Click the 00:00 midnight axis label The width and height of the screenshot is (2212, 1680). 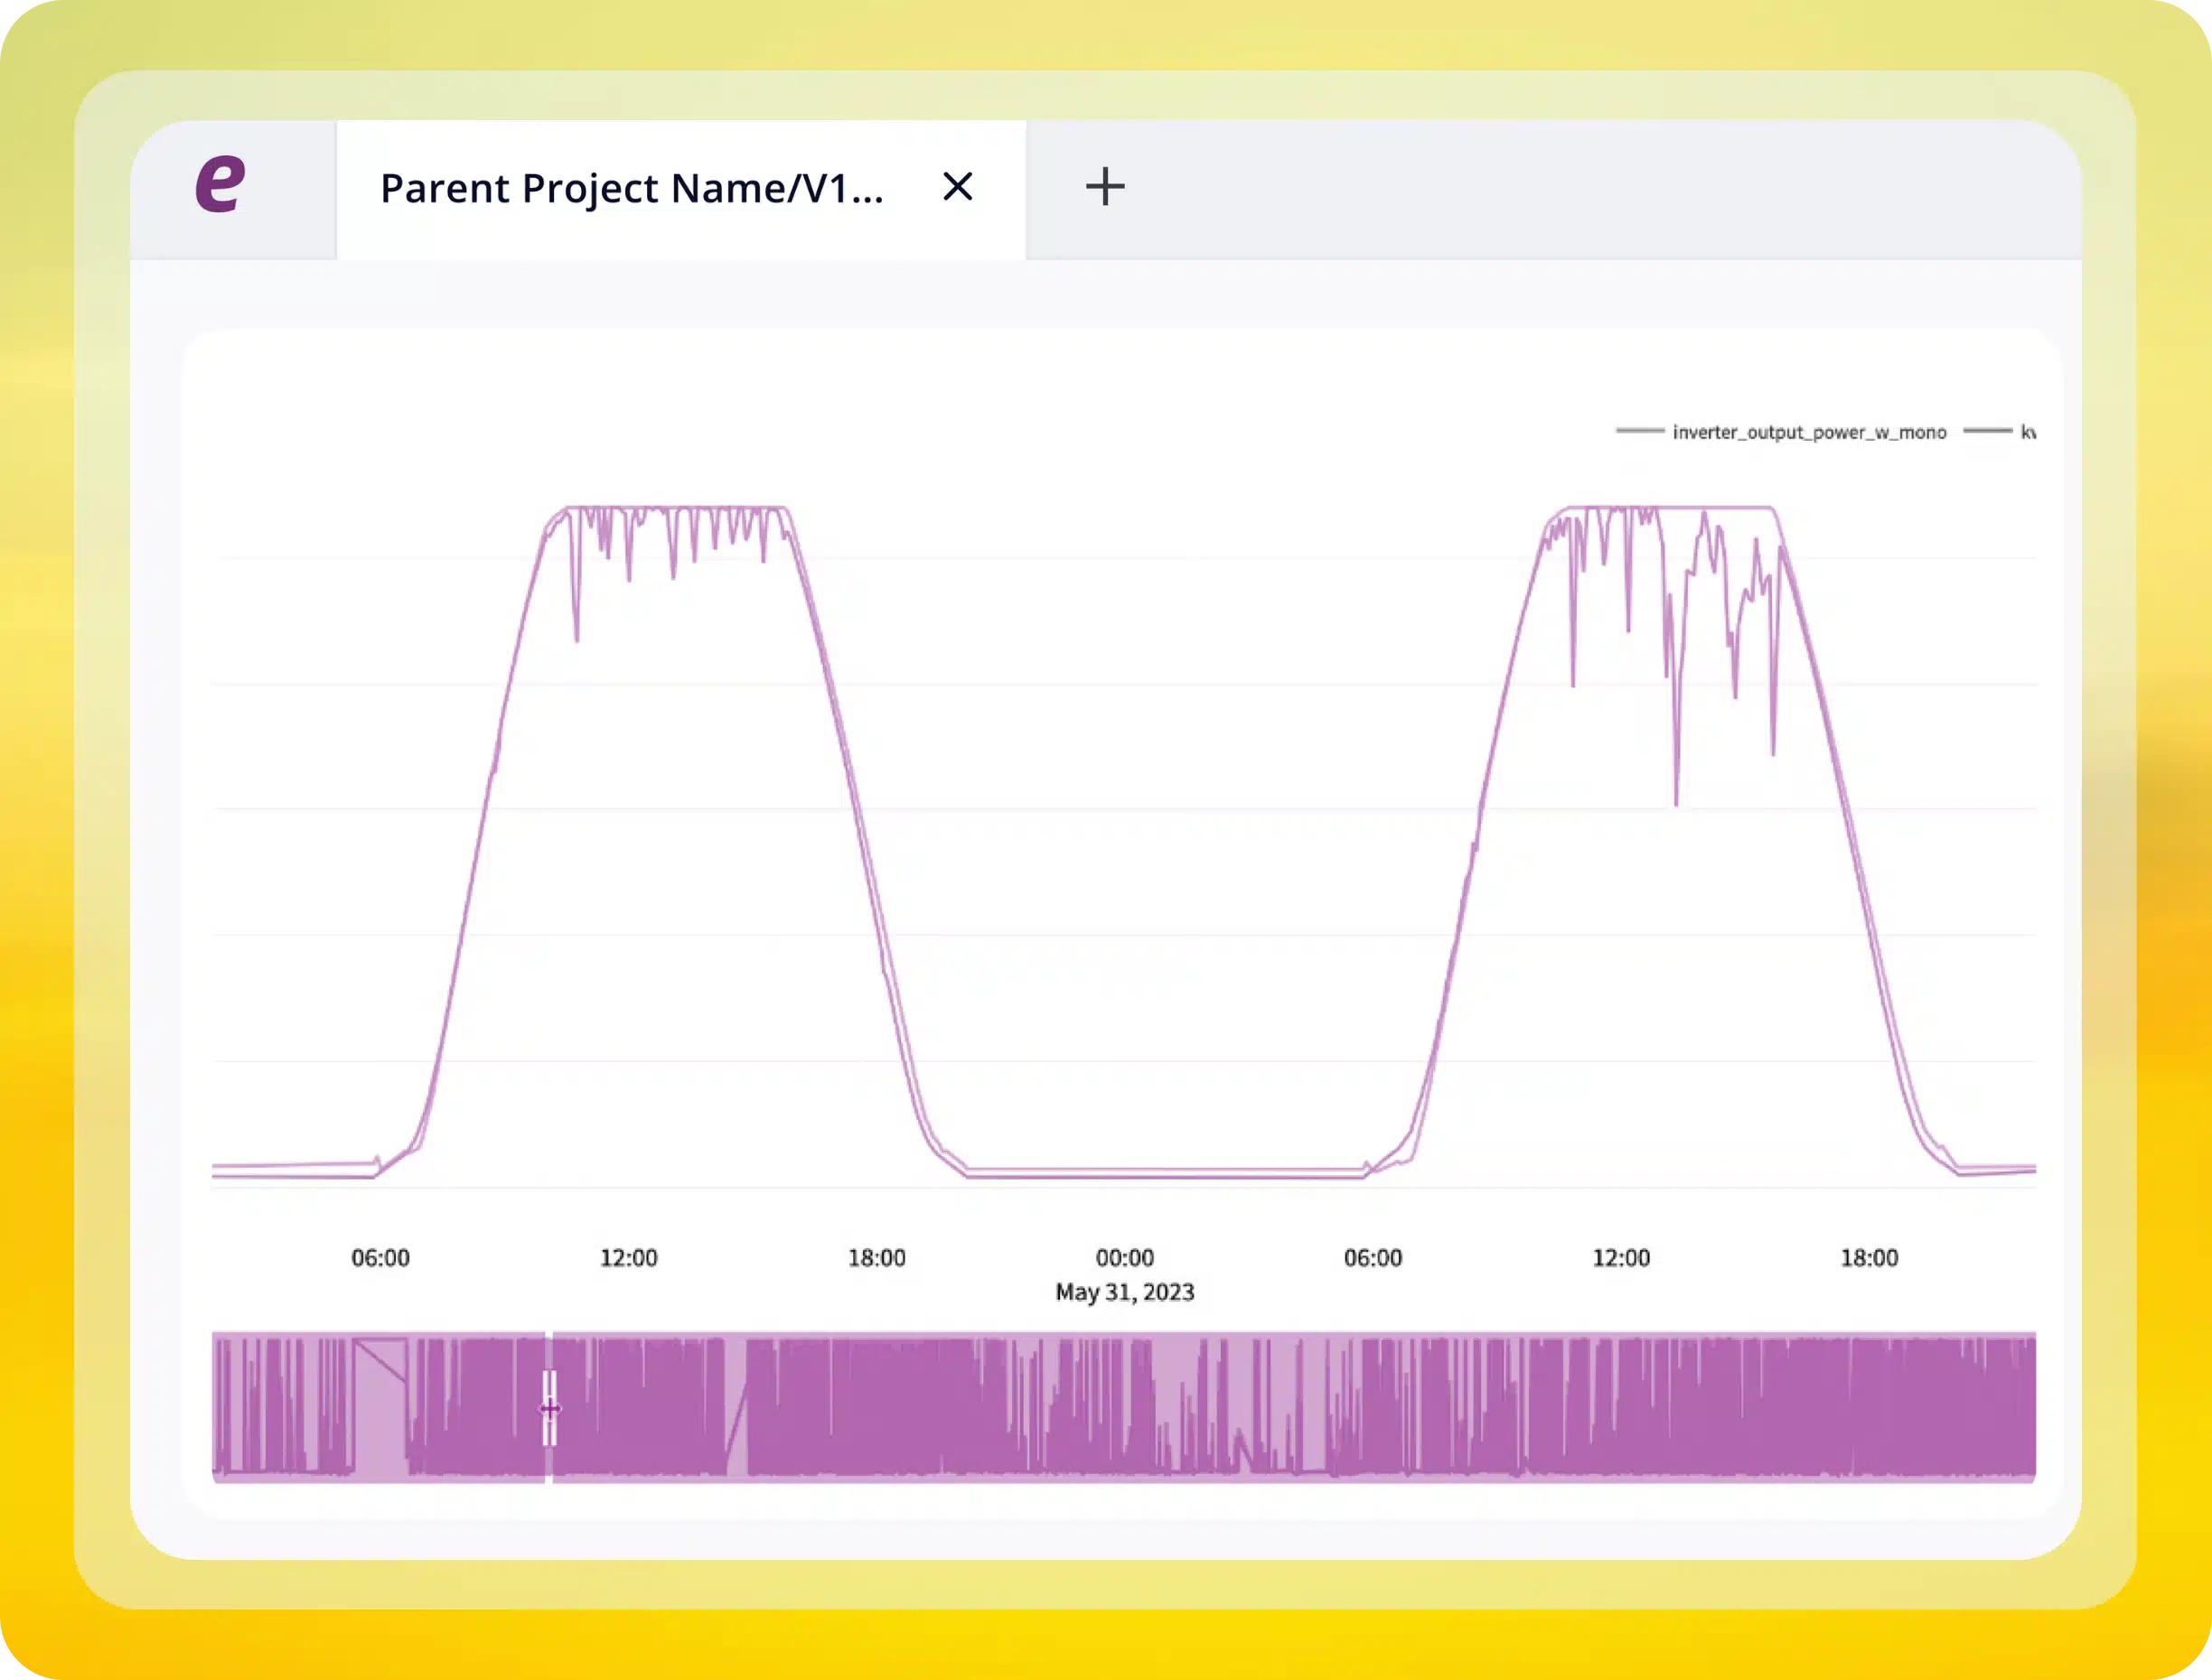pos(1124,1257)
